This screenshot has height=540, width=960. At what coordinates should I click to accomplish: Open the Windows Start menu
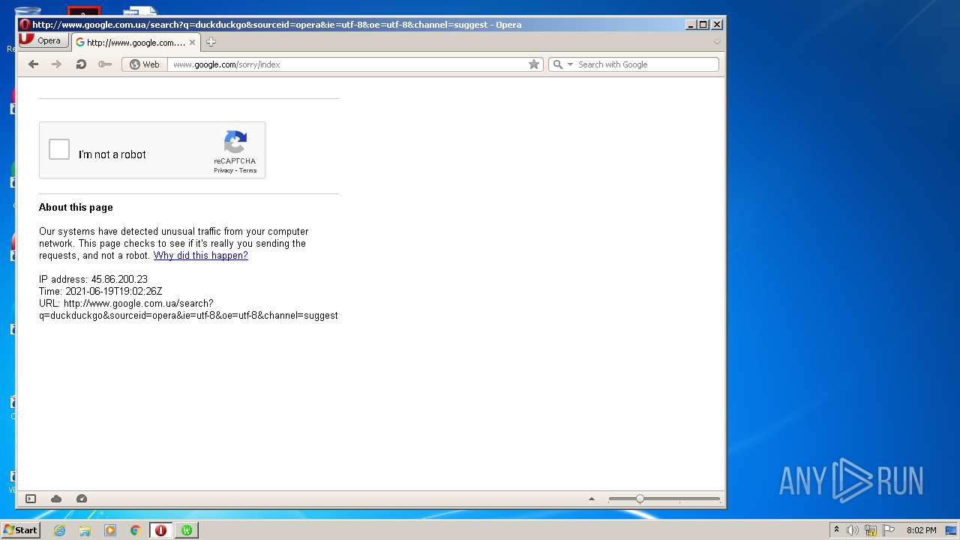(20, 530)
